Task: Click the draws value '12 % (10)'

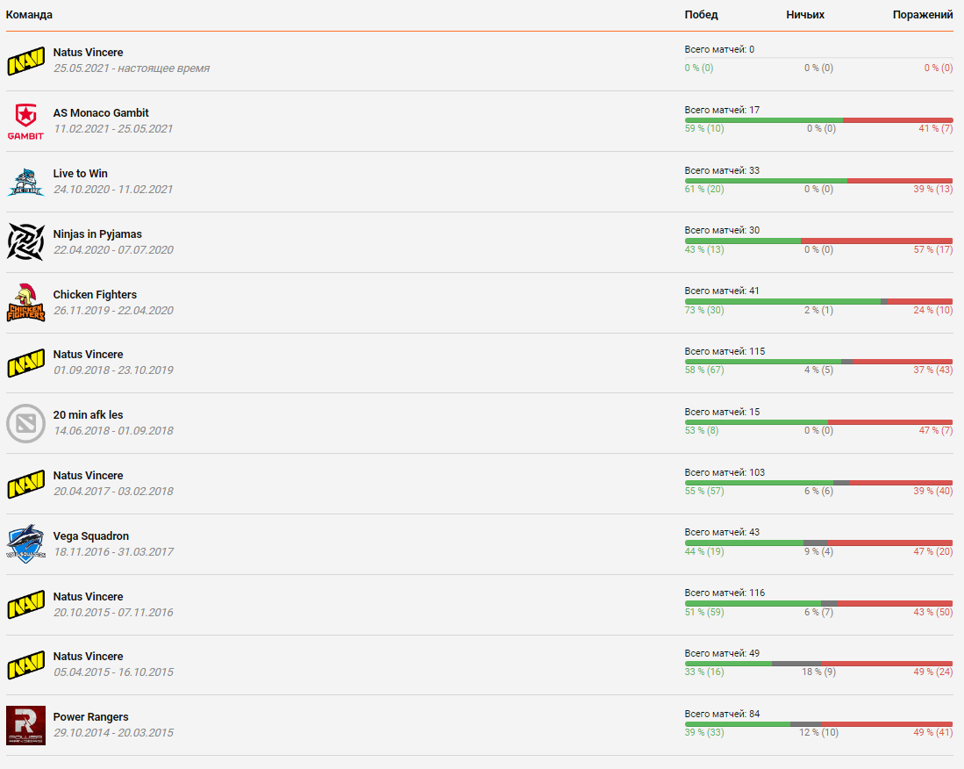Action: tap(819, 732)
